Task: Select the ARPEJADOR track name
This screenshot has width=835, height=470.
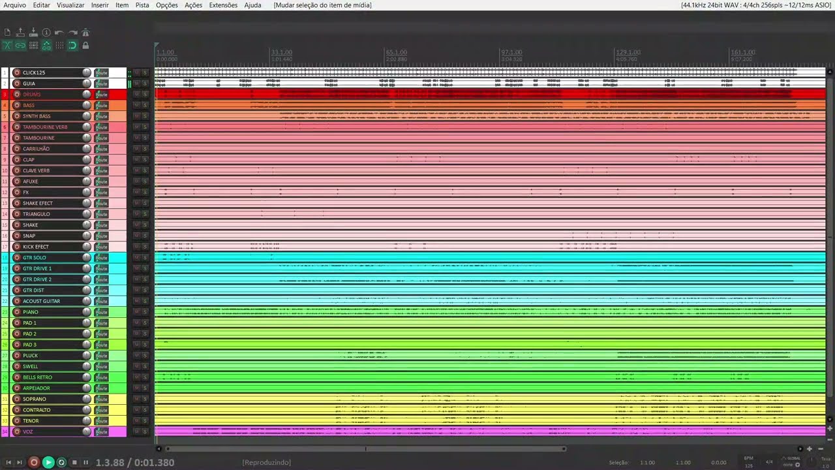Action: pos(36,388)
